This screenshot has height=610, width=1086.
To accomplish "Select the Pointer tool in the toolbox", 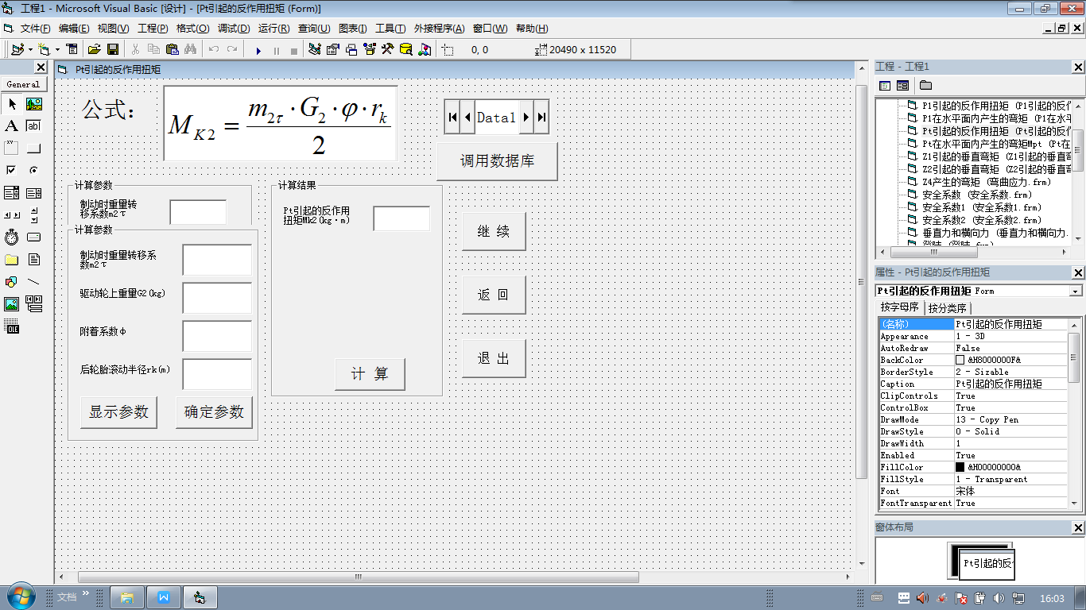I will [x=12, y=104].
